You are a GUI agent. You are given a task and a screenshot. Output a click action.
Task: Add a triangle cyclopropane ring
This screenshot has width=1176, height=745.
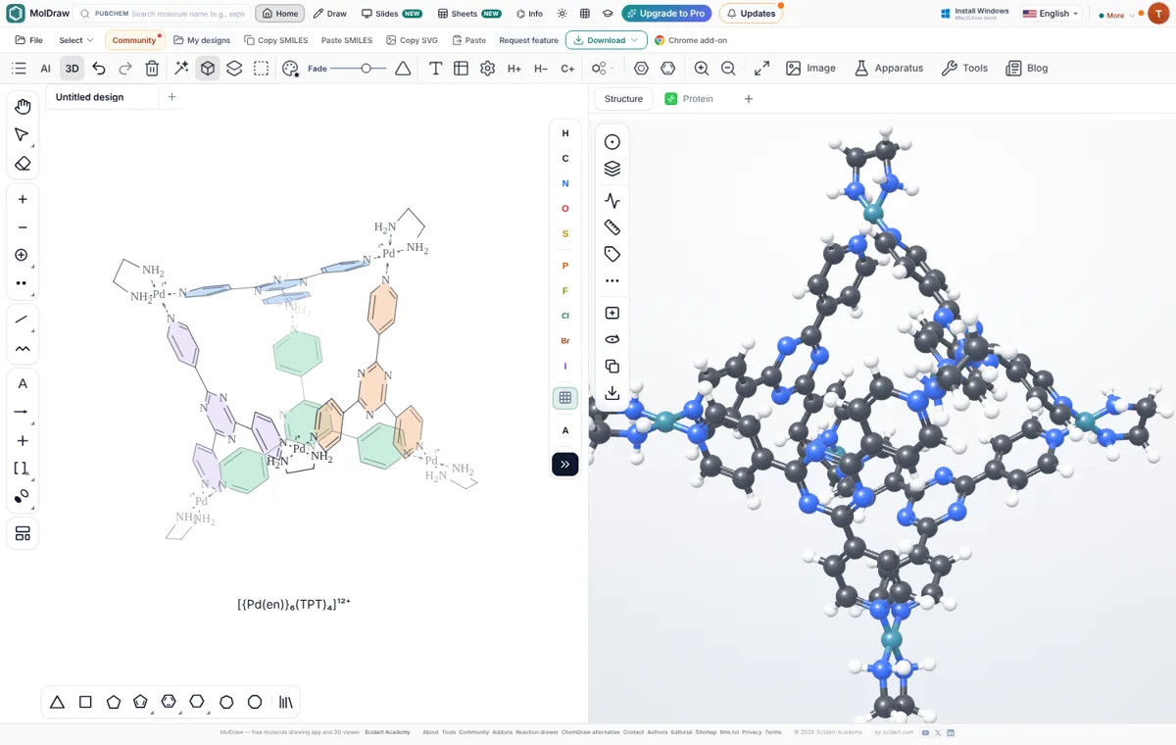pyautogui.click(x=57, y=702)
